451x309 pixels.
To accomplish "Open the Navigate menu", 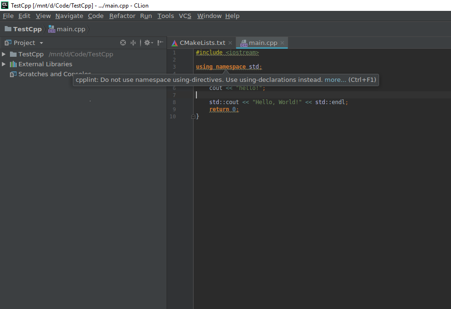I will (69, 16).
